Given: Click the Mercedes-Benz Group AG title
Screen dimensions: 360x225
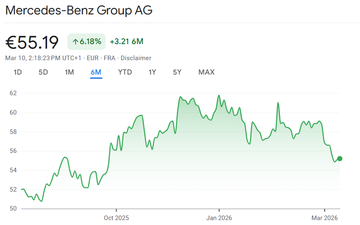Looking at the screenshot, I should [x=79, y=10].
